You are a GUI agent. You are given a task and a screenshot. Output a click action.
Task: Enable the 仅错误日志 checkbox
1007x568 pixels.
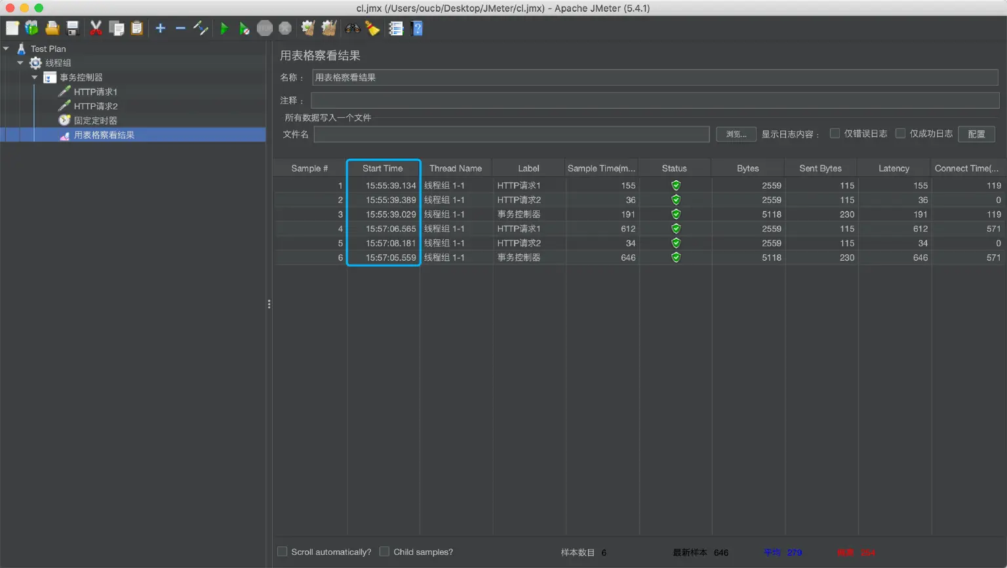click(835, 134)
